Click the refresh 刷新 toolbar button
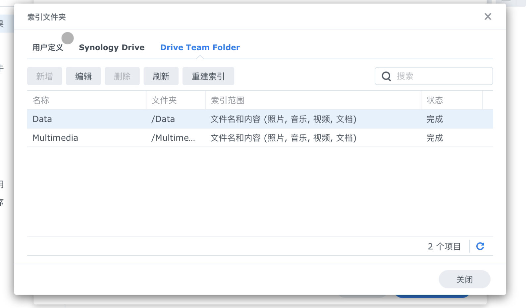This screenshot has width=530, height=308. click(x=161, y=76)
